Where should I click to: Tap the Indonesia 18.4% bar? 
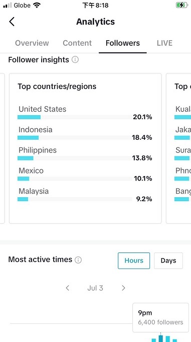pos(75,138)
